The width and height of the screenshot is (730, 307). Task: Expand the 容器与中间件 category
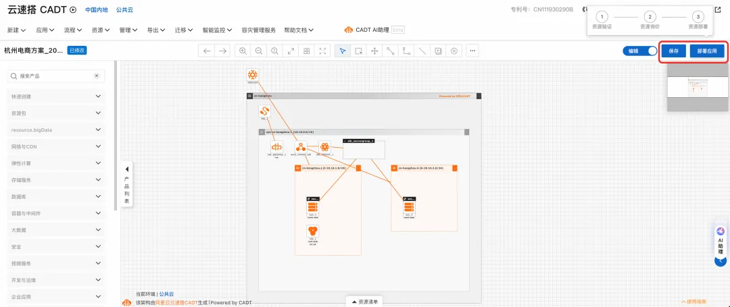(x=56, y=213)
